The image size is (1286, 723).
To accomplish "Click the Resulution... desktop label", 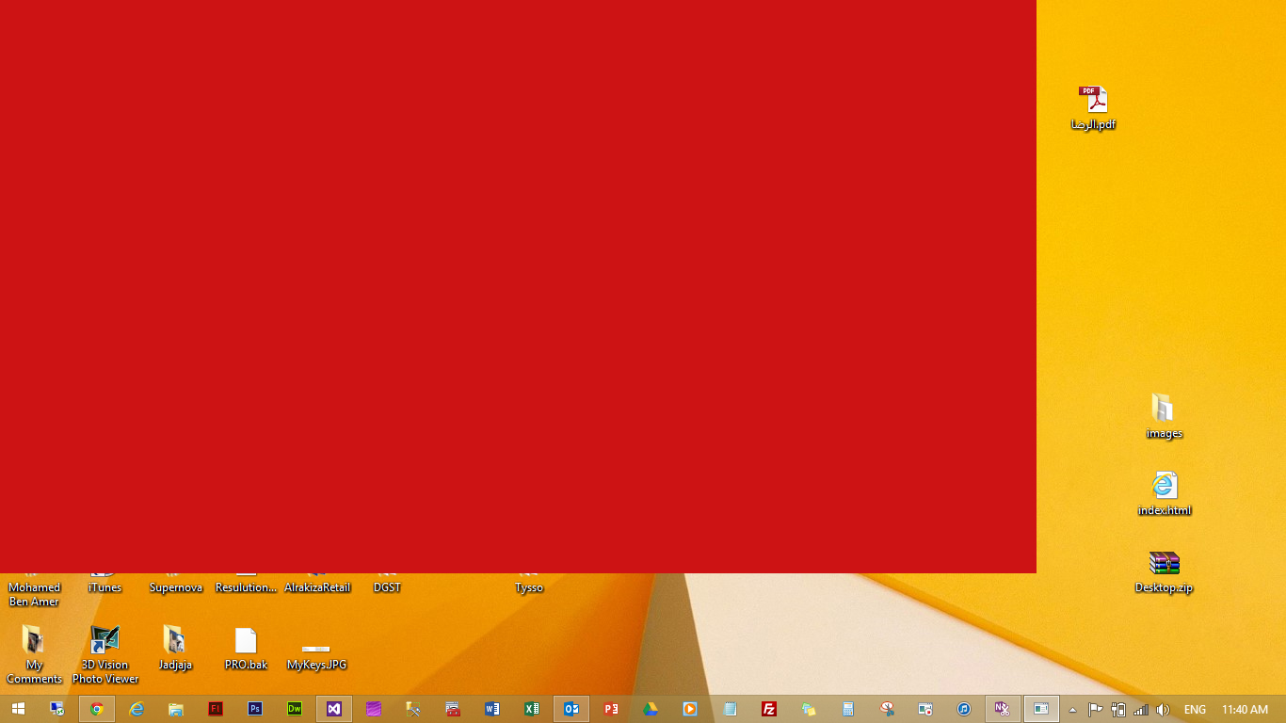I will [x=246, y=587].
